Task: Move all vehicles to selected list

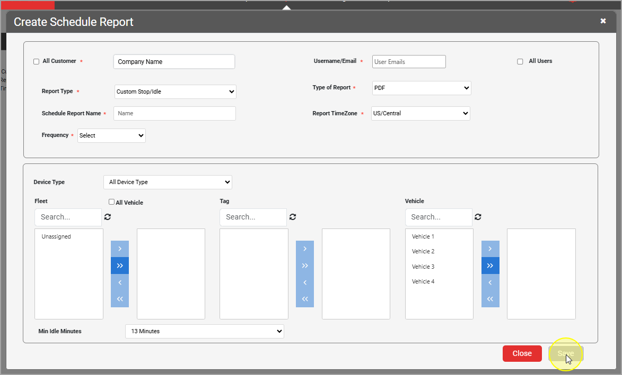Action: click(490, 266)
